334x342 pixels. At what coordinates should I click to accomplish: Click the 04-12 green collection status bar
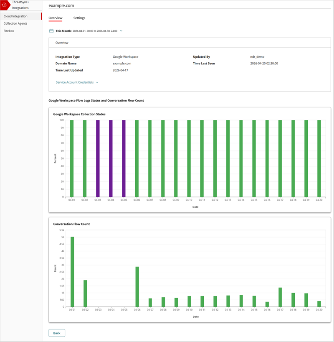[x=215, y=158]
